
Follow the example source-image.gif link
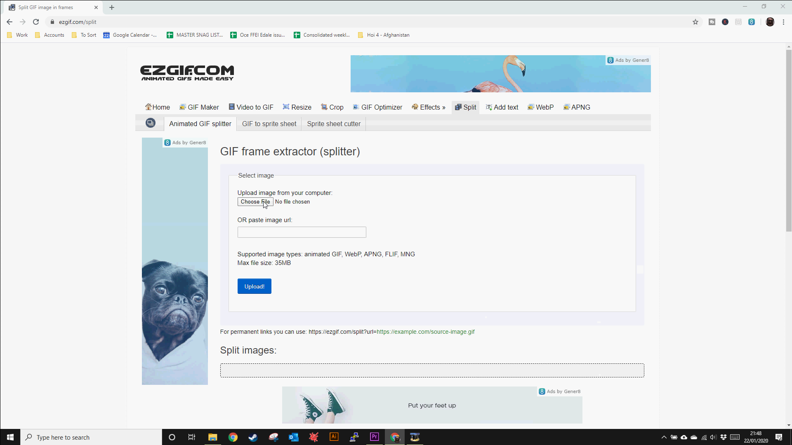[425, 332]
